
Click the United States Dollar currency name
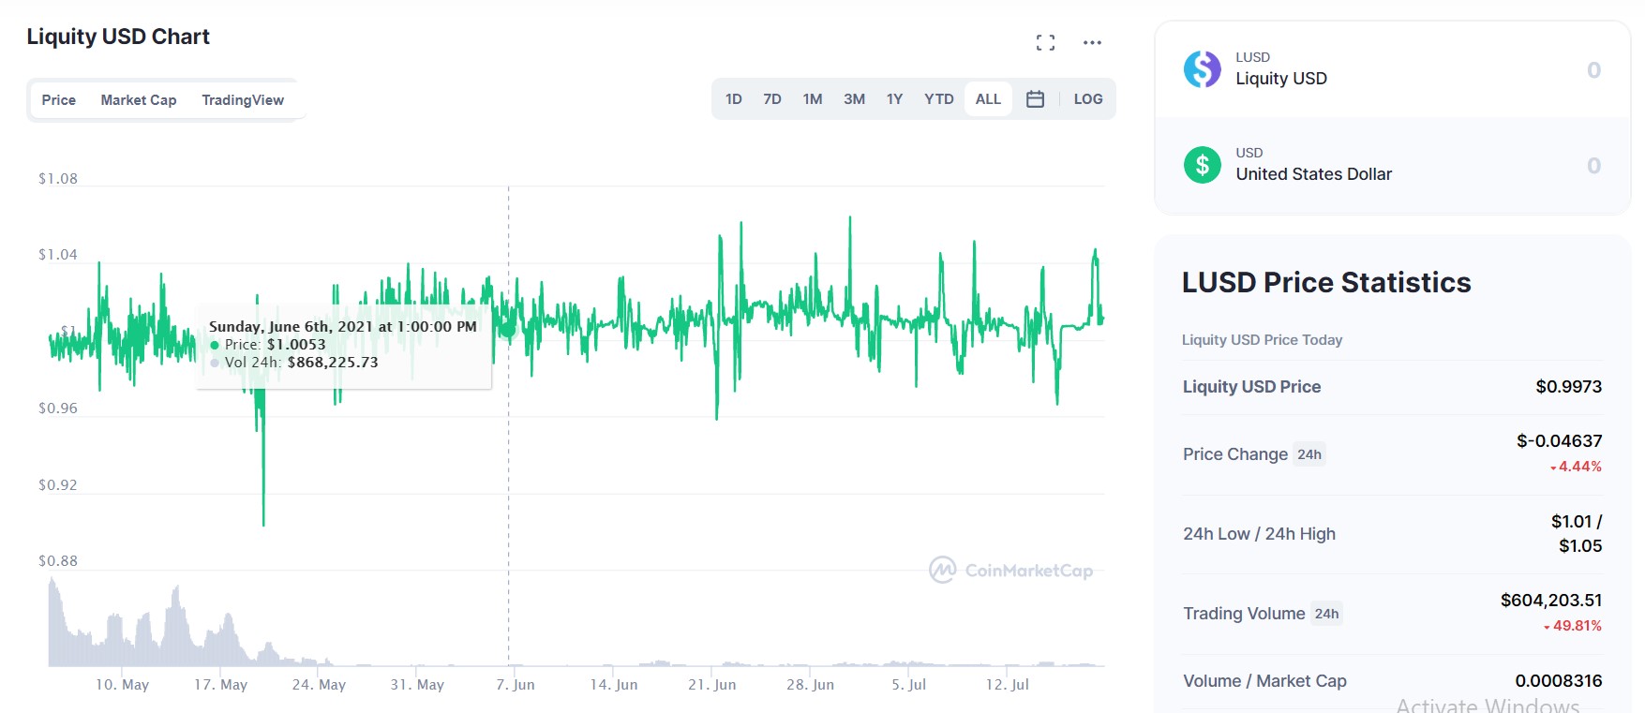click(1313, 174)
